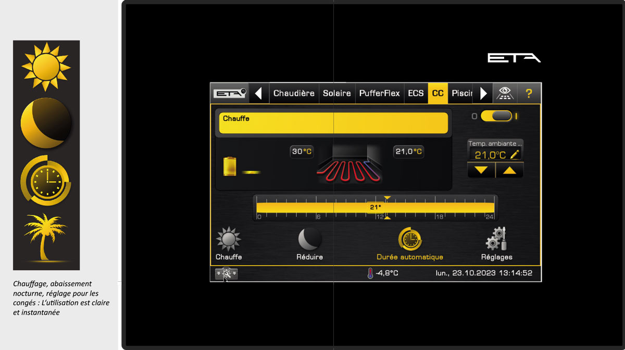The height and width of the screenshot is (350, 625).
Task: Open Réglages gears icon
Action: 496,240
